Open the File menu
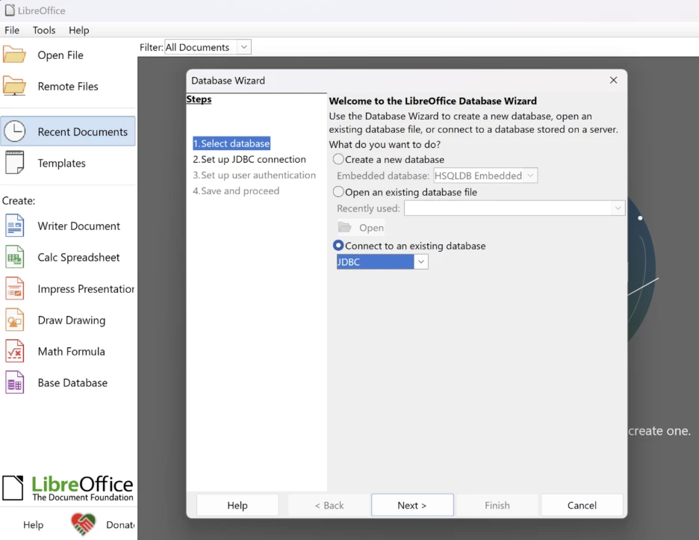 [x=12, y=30]
